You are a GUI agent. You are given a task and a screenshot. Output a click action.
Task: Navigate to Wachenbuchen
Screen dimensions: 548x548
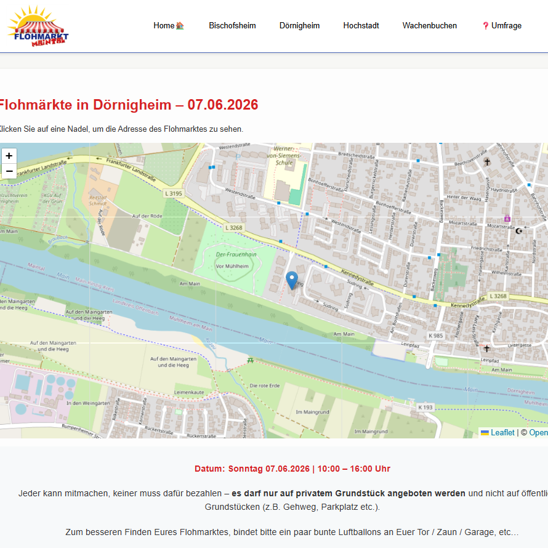(430, 26)
